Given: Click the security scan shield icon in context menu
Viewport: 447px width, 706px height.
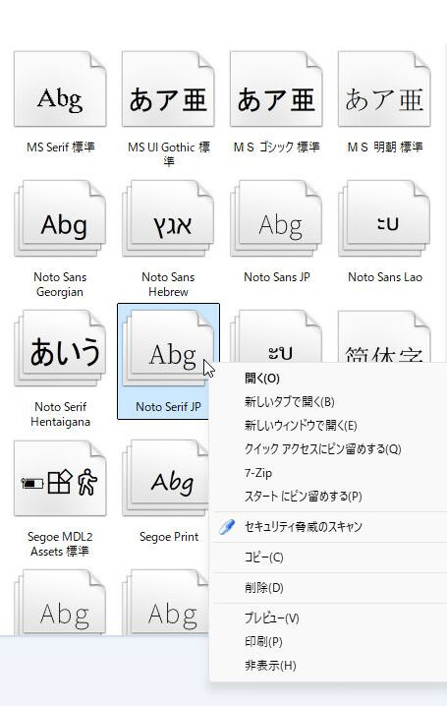Looking at the screenshot, I should (x=227, y=526).
